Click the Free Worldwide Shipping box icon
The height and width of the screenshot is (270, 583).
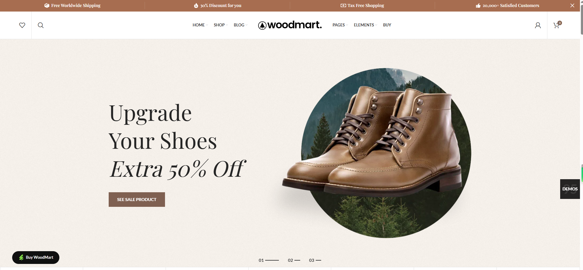(x=47, y=5)
